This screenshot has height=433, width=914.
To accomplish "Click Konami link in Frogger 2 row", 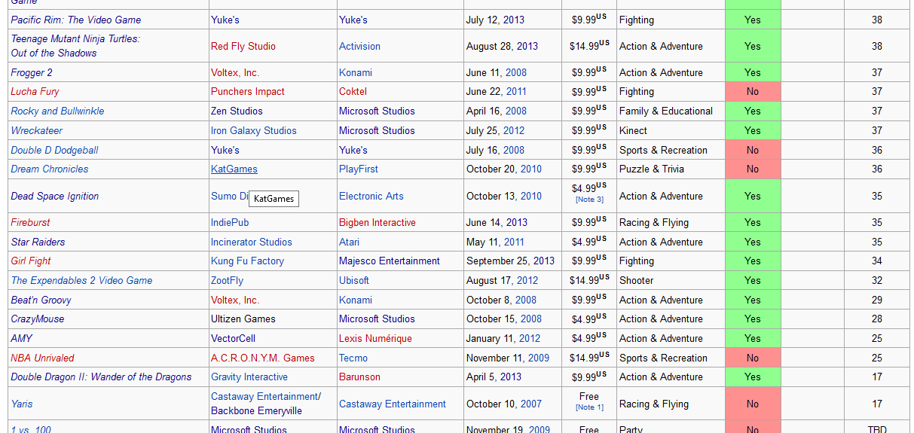I will coord(356,72).
